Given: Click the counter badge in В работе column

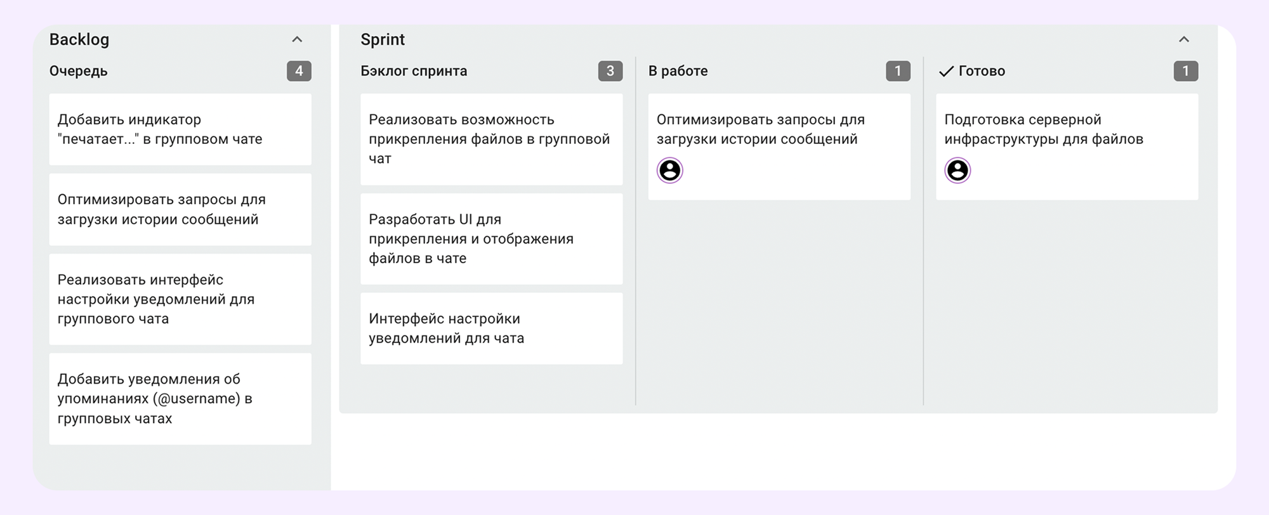Looking at the screenshot, I should point(898,71).
